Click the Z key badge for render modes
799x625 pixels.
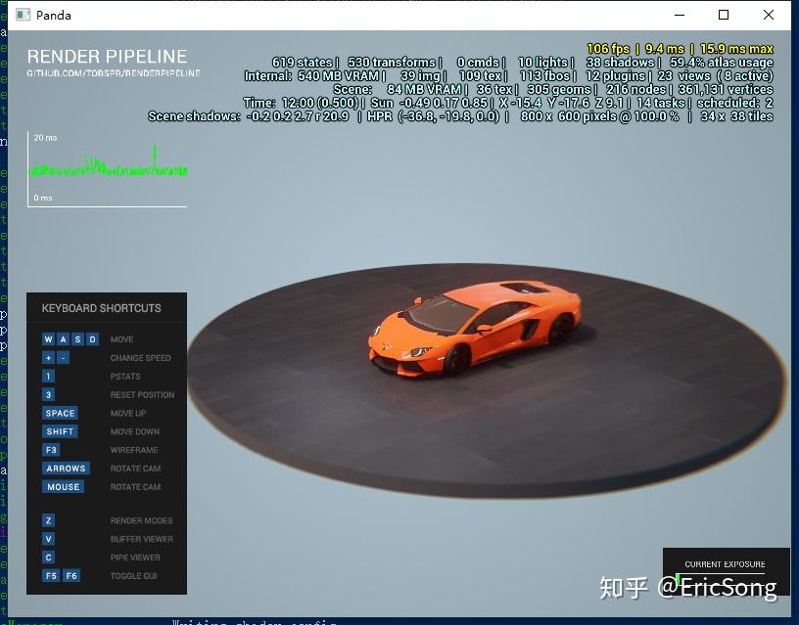pos(48,520)
